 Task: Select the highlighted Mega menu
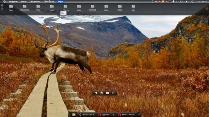(60, 1)
